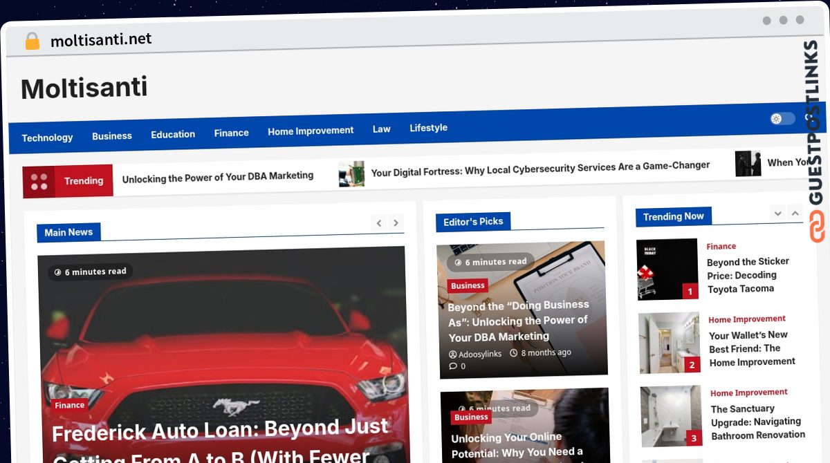
Task: Show next Main News slide arrow
Action: (396, 223)
